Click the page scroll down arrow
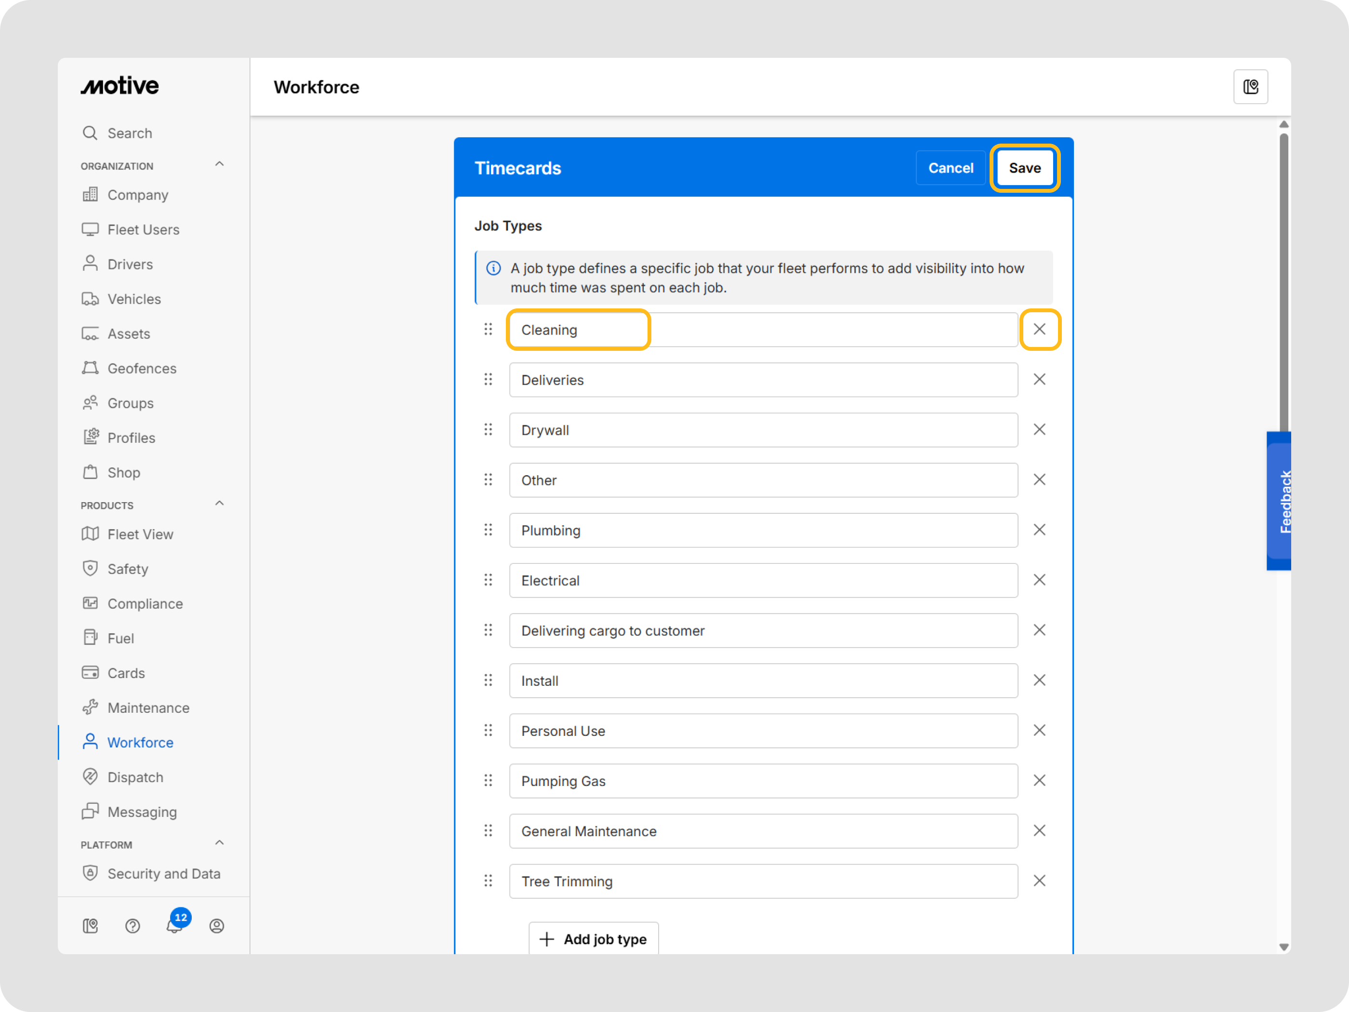Screen dimensions: 1349x1012 pyautogui.click(x=1284, y=947)
